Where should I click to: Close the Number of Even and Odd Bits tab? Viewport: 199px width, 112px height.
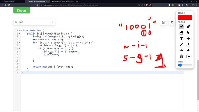point(49,2)
